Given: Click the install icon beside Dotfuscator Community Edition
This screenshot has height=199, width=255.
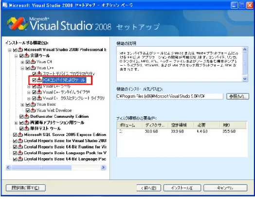Looking at the screenshot, I should (26, 116).
